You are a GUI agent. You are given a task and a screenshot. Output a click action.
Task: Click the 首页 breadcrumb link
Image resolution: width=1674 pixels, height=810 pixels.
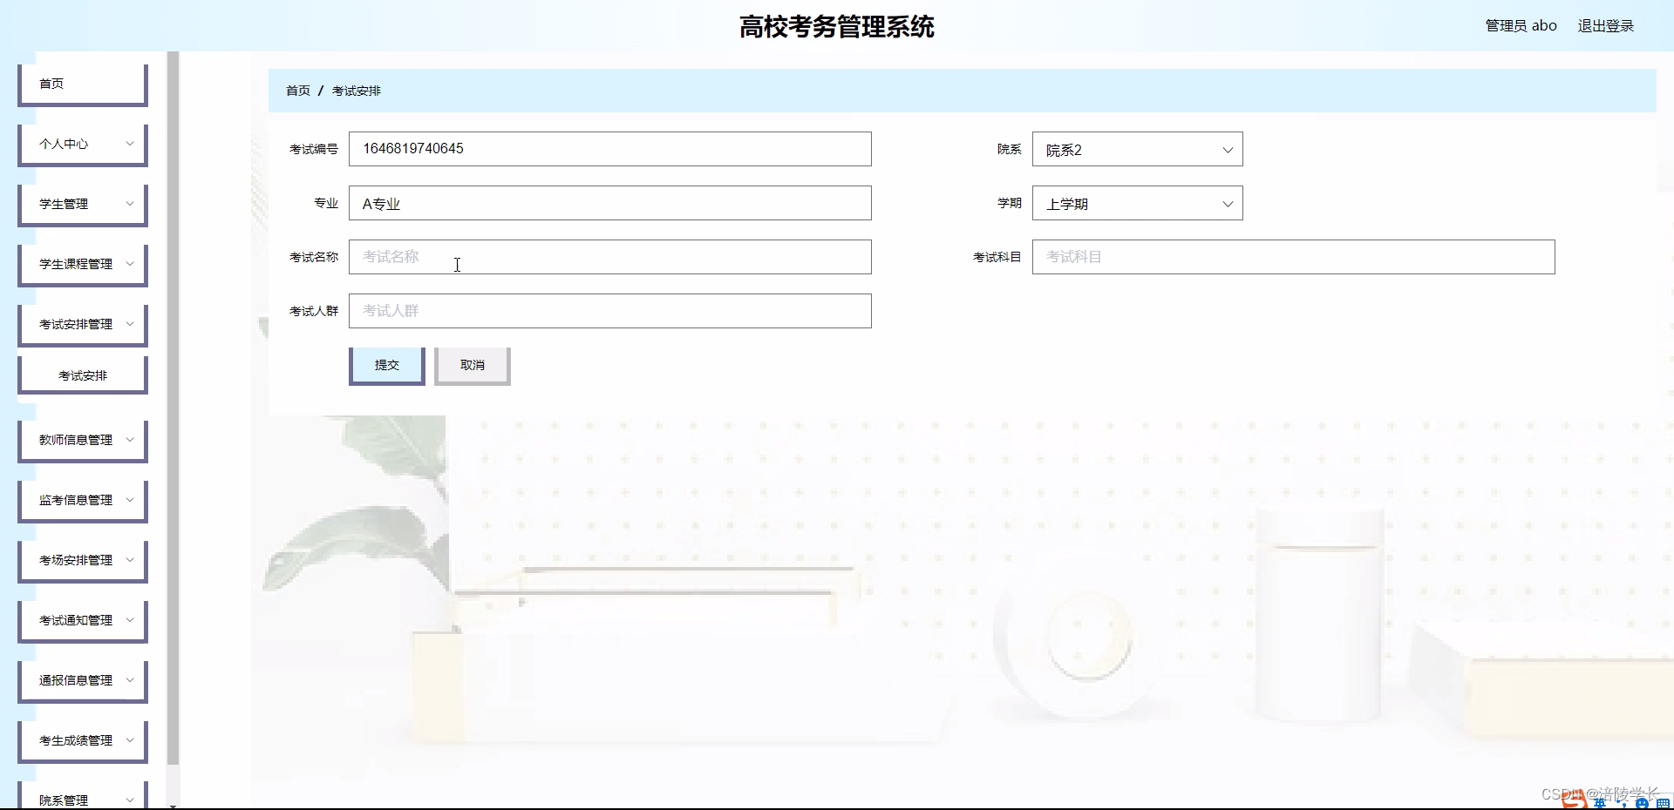click(x=298, y=91)
